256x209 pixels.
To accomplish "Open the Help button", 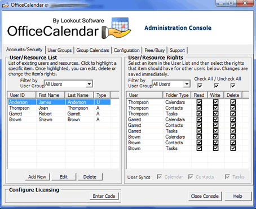I will pos(238,196).
